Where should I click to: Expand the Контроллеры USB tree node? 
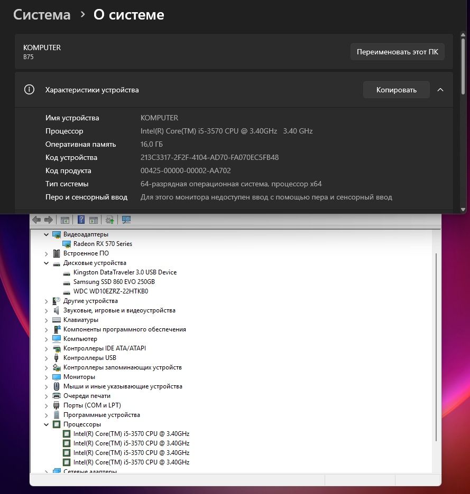coord(47,358)
